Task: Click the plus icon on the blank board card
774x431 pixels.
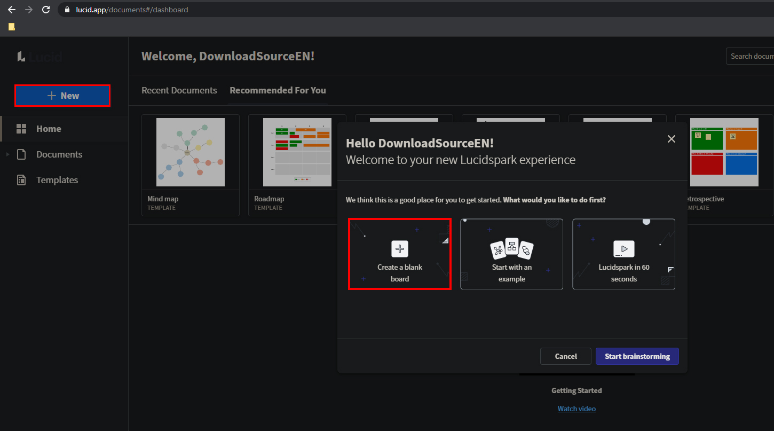Action: tap(400, 249)
